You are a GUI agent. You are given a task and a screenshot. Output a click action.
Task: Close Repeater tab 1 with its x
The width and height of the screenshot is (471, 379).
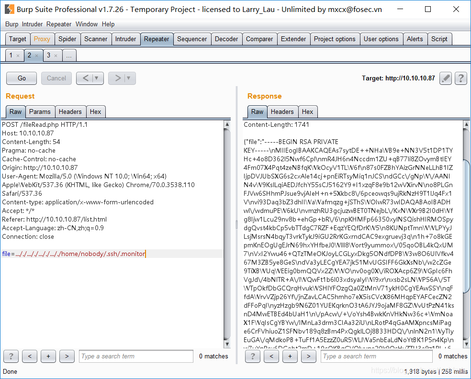coord(18,56)
